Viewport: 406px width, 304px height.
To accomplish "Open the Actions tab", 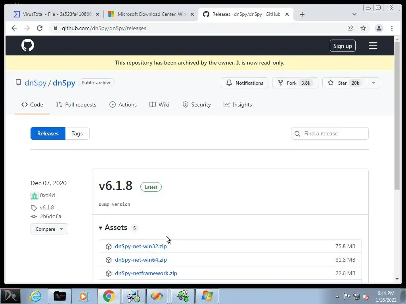I will pyautogui.click(x=123, y=104).
